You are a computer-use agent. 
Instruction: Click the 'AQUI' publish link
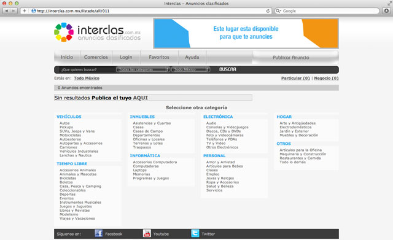click(141, 98)
